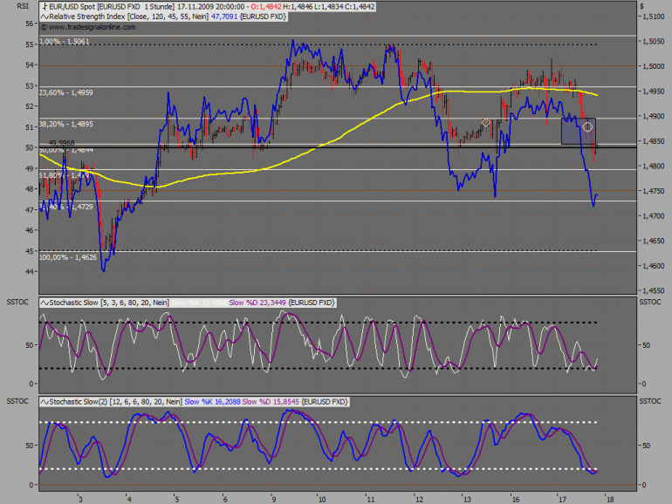Viewport: 672px width, 504px height.
Task: Click date axis label 12
Action: pos(419,500)
